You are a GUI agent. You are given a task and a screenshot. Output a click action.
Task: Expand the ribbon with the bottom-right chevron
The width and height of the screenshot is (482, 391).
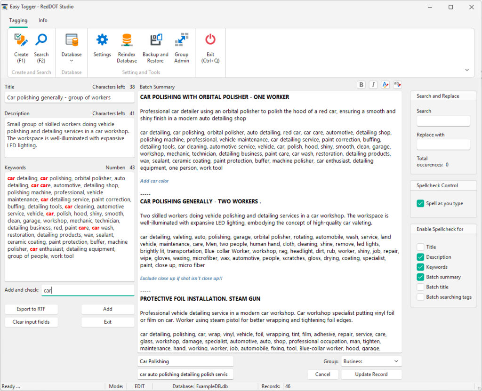tap(468, 70)
